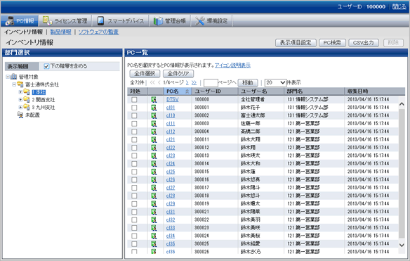Click the ライセンス管理 tab icon
Viewport: 410px width, 261px height.
point(47,20)
